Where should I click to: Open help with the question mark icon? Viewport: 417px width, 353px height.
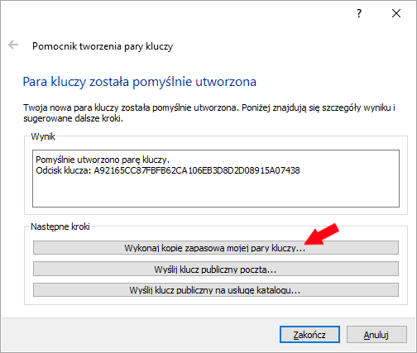(x=359, y=13)
